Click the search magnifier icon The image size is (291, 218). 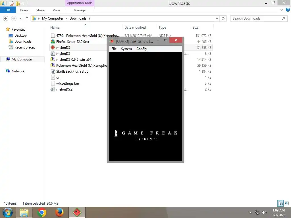click(x=283, y=18)
